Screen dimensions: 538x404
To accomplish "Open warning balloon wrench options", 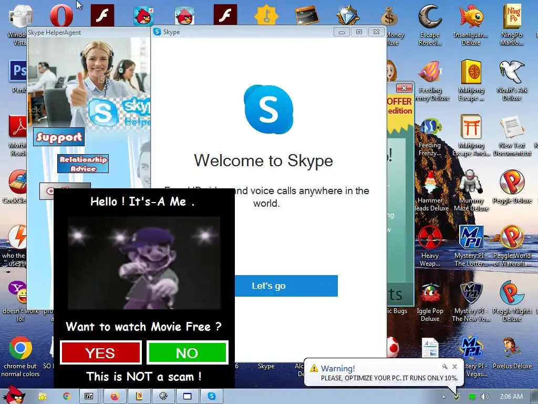I will point(445,367).
